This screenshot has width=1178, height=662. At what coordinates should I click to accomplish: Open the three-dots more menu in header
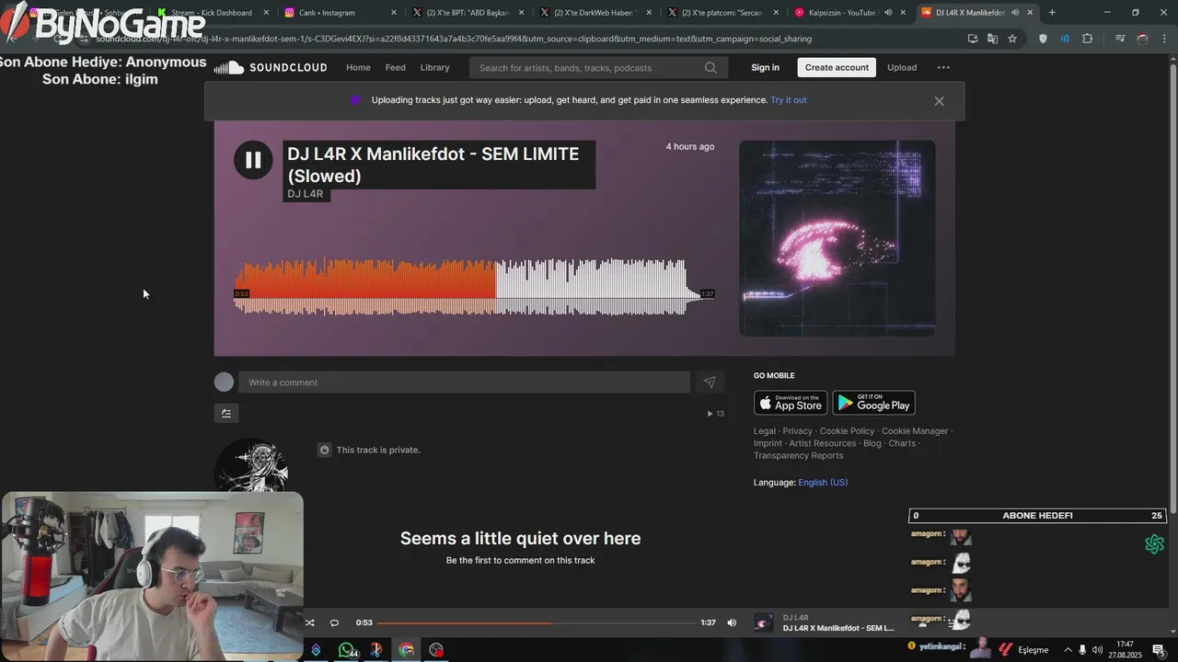coord(943,68)
